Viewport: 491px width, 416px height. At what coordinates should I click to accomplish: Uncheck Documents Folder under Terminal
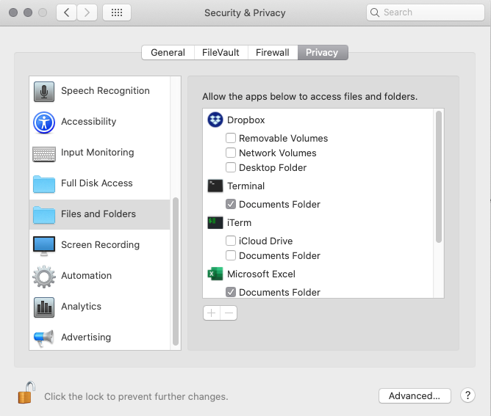click(231, 204)
